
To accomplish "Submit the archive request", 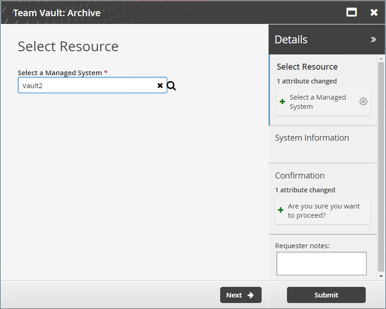I will pyautogui.click(x=326, y=295).
